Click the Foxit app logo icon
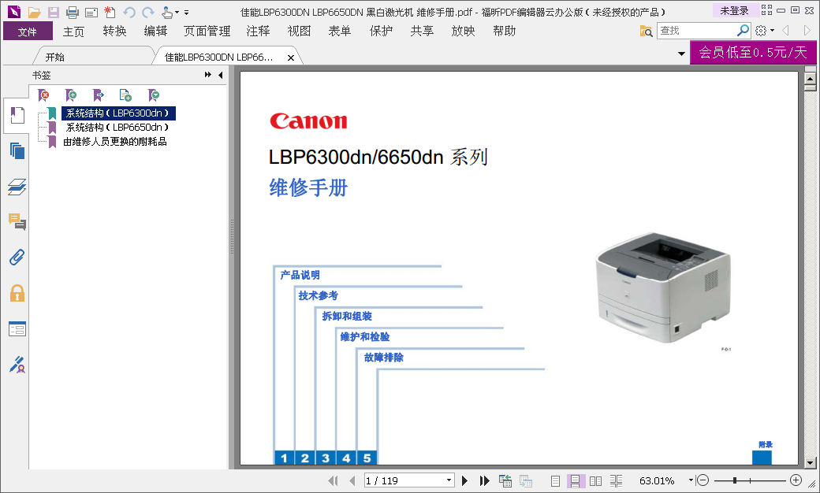The height and width of the screenshot is (493, 820). (15, 12)
